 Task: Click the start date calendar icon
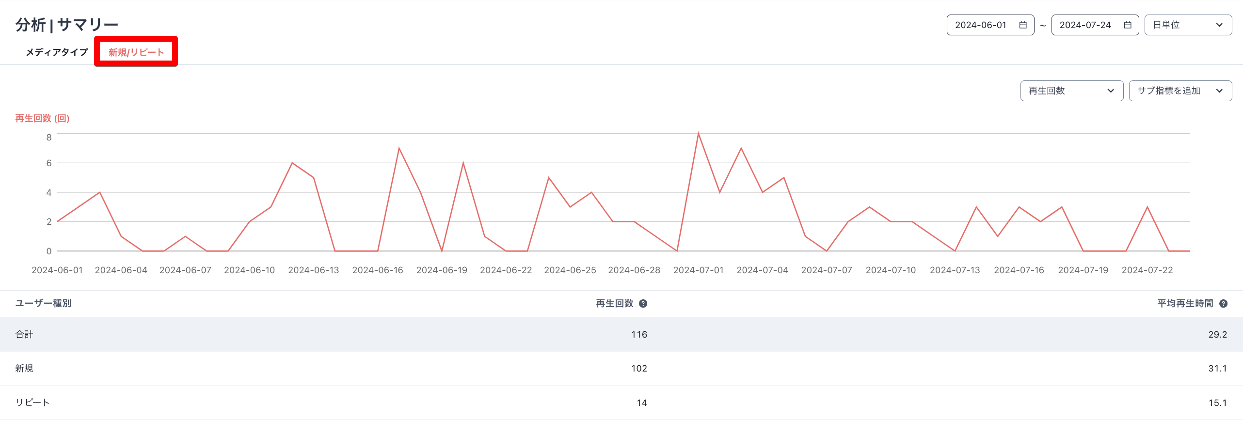pyautogui.click(x=1023, y=25)
